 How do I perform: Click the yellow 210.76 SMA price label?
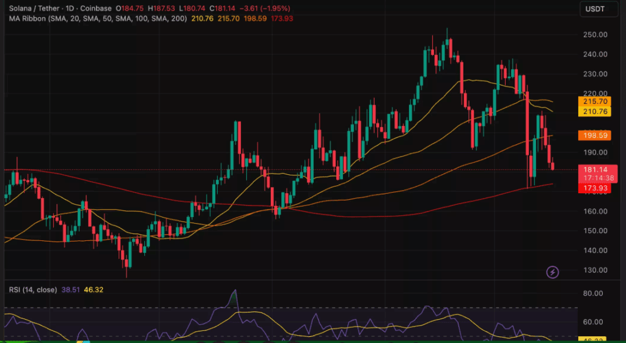click(595, 111)
